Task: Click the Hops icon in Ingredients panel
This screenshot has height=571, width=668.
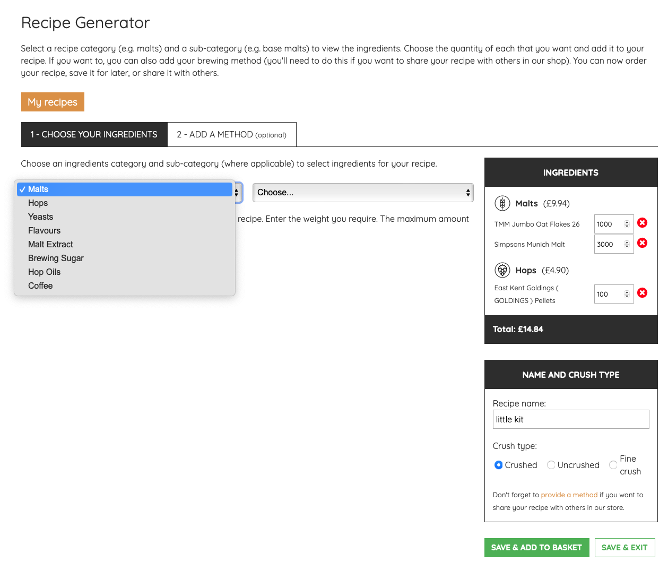Action: pos(502,270)
